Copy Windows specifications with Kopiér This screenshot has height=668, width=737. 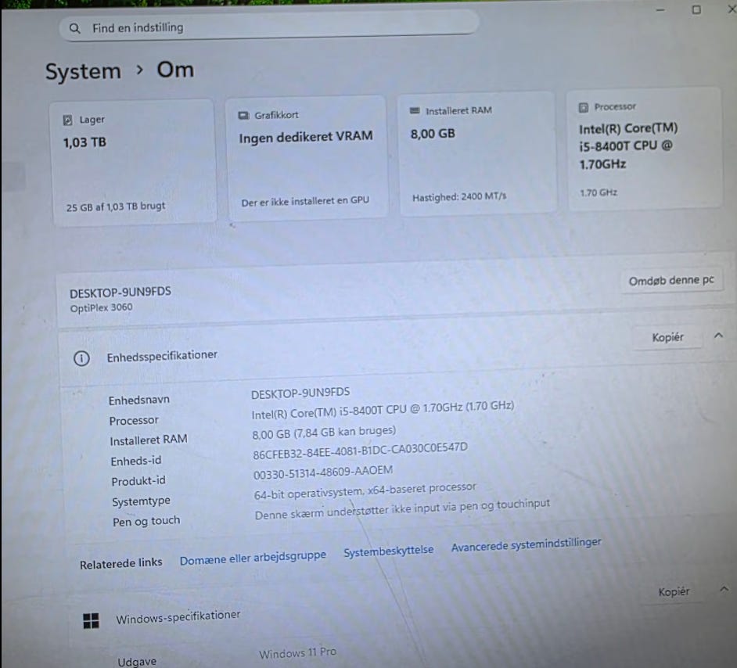pyautogui.click(x=674, y=592)
